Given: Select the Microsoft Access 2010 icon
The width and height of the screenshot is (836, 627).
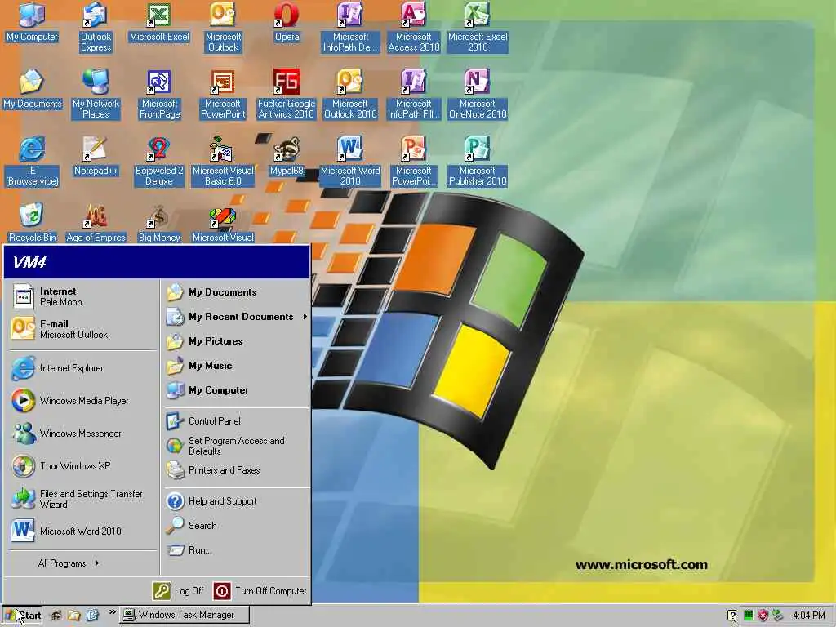Looking at the screenshot, I should (414, 27).
